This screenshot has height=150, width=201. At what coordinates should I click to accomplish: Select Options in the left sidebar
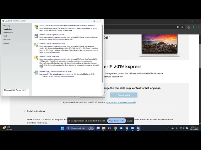coord(6,43)
